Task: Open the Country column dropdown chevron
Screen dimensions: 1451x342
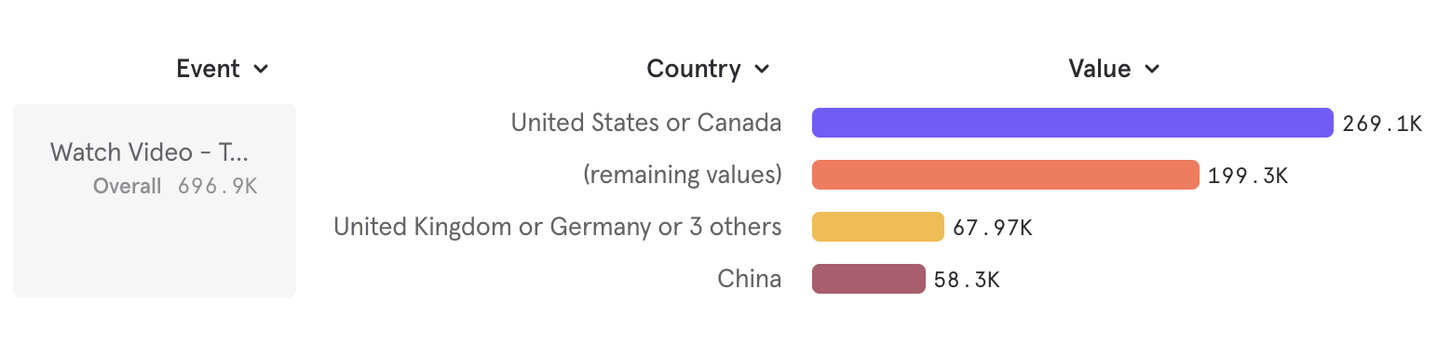Action: 762,70
